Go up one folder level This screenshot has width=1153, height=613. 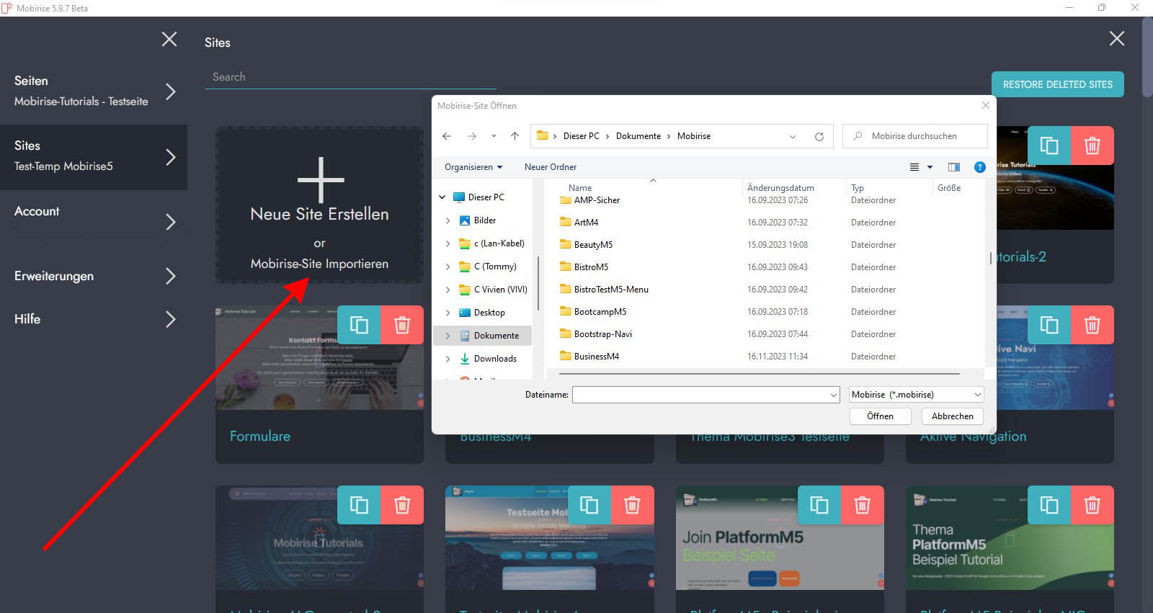pos(515,136)
